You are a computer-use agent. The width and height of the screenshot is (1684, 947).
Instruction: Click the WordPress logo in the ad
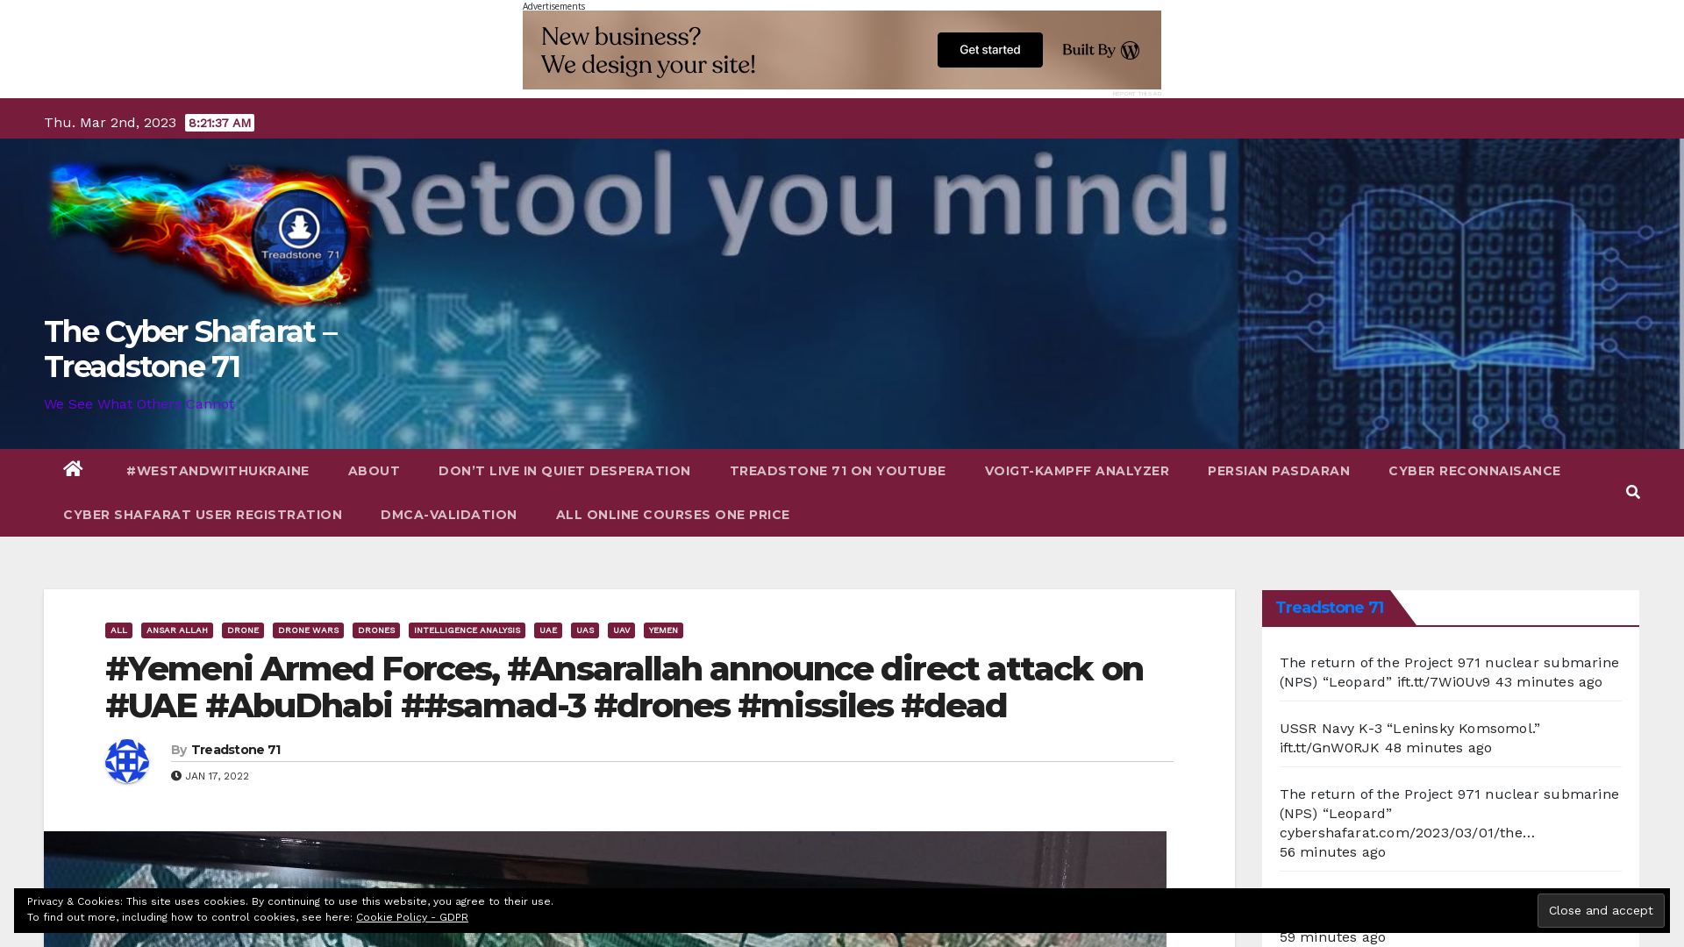pyautogui.click(x=1130, y=50)
